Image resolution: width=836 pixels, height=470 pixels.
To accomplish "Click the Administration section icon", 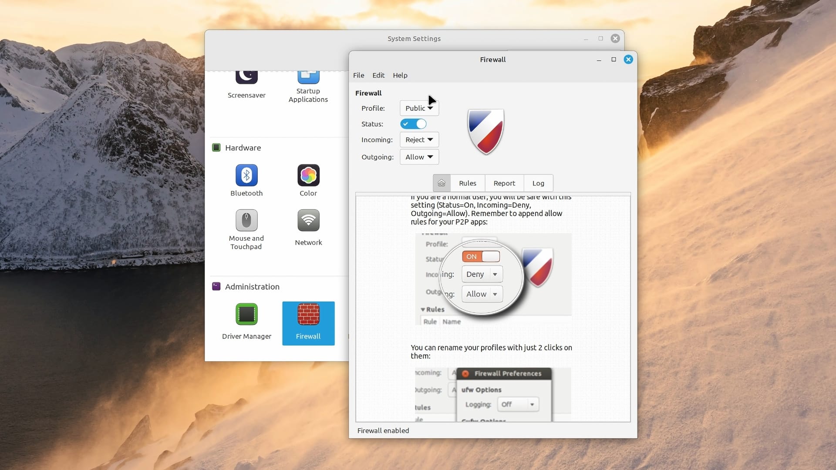I will tap(216, 286).
